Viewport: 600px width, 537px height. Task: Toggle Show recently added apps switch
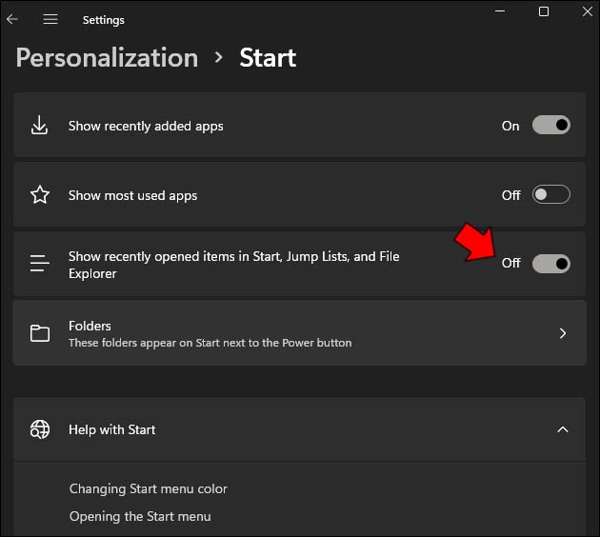(x=550, y=126)
